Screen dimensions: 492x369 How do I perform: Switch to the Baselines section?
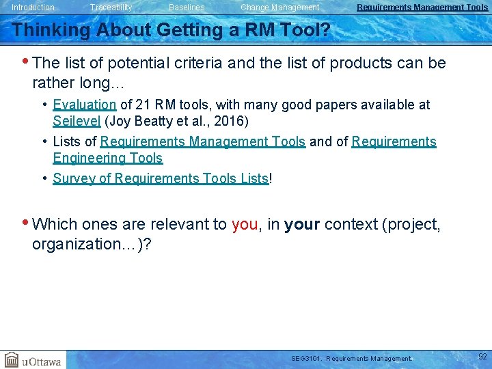click(x=187, y=8)
